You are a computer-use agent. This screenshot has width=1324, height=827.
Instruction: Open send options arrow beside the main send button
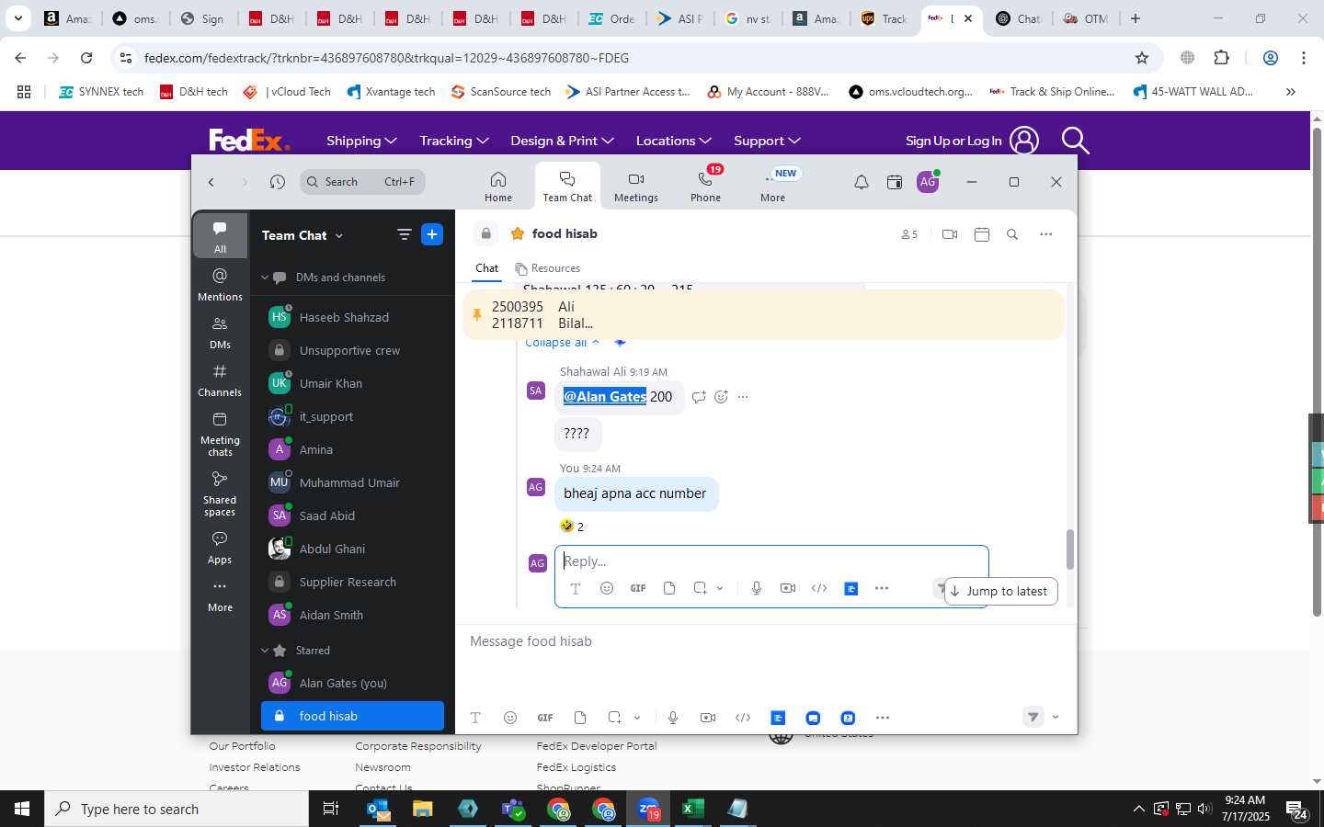pos(1056,718)
